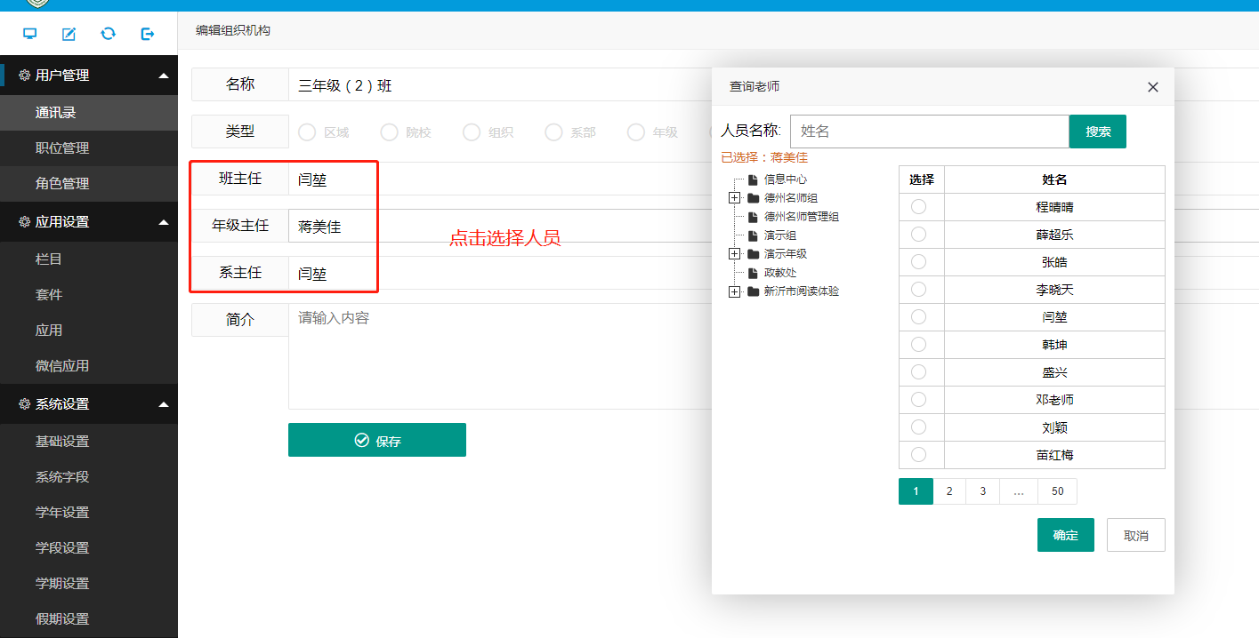Select the radio button for 盛兴
The image size is (1259, 638).
919,372
